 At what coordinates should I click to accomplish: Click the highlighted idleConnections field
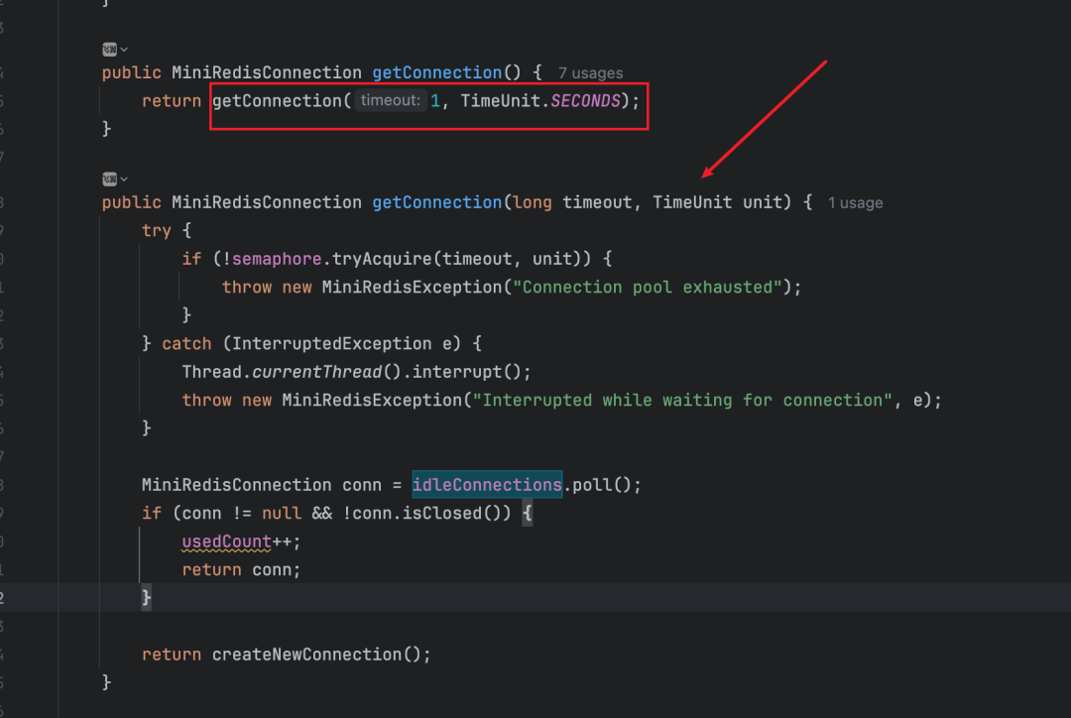click(487, 484)
